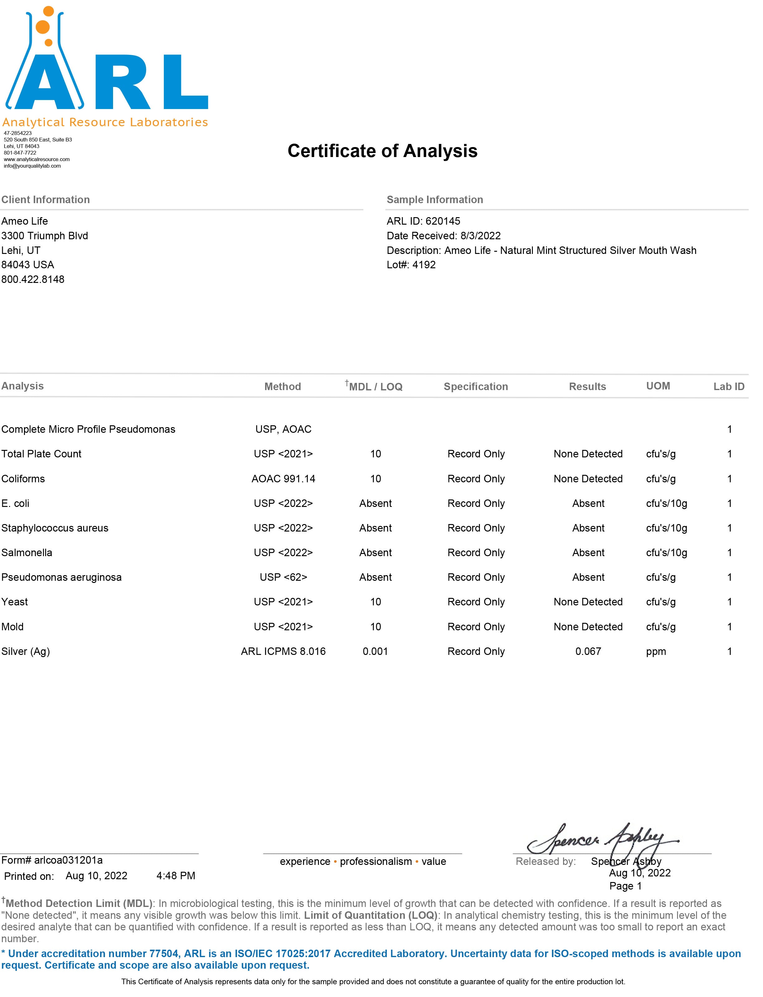Click the Results column header
Viewport: 763px width, 997px height.
pos(587,387)
